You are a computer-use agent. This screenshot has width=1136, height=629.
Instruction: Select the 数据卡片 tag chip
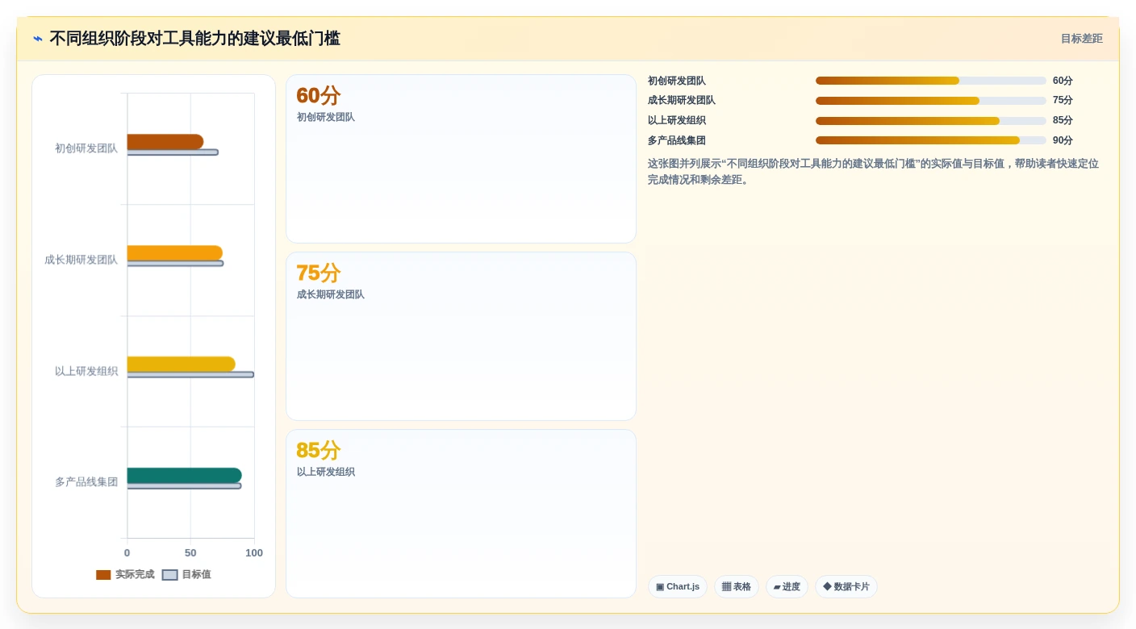click(x=846, y=587)
